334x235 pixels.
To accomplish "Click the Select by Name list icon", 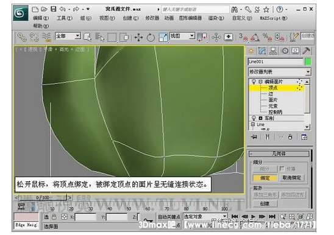I will pos(100,37).
